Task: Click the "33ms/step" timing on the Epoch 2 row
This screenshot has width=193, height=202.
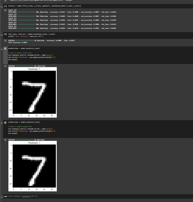Action: pos(44,16)
